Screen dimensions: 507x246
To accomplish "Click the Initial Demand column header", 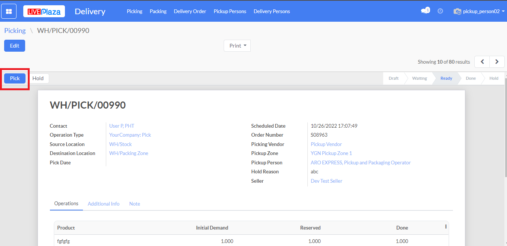I will 212,228.
